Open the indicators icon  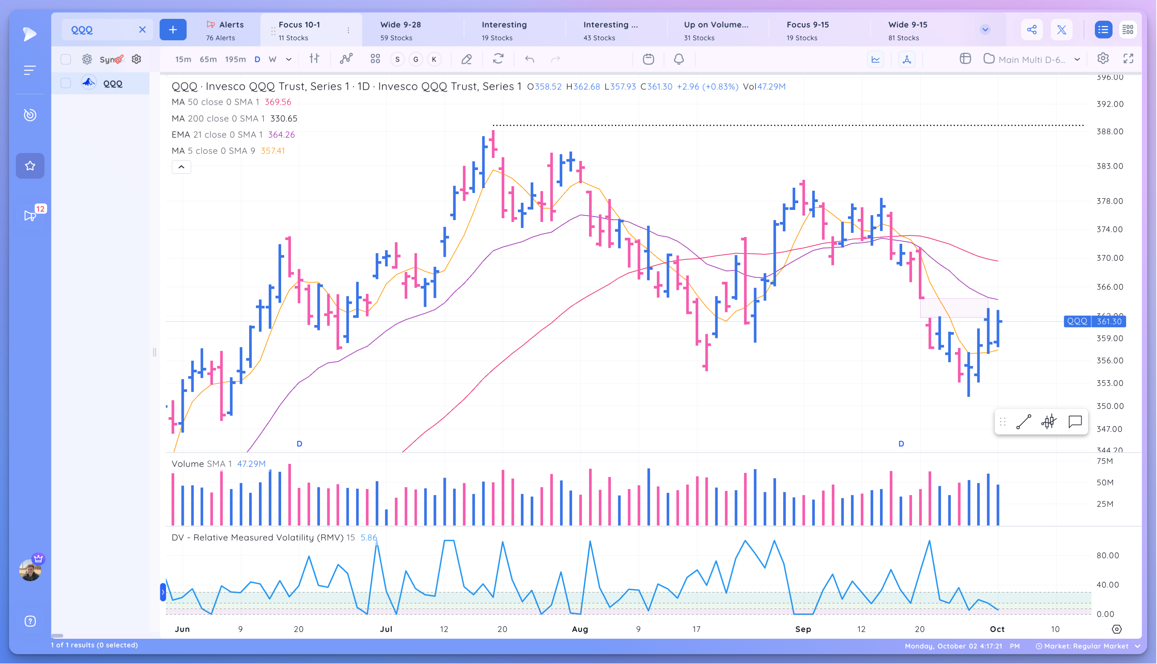tap(347, 59)
